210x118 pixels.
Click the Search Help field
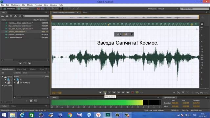(194, 9)
